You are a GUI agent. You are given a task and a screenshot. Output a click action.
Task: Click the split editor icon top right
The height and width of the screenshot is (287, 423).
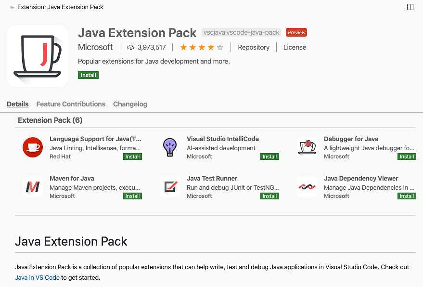[x=410, y=7]
